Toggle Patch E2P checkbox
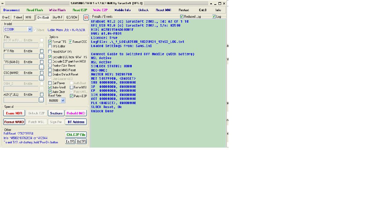Image resolution: width=367 pixels, height=201 pixels. point(72,96)
